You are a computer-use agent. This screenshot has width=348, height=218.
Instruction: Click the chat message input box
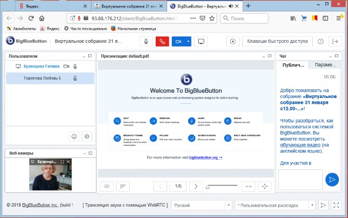(300, 180)
